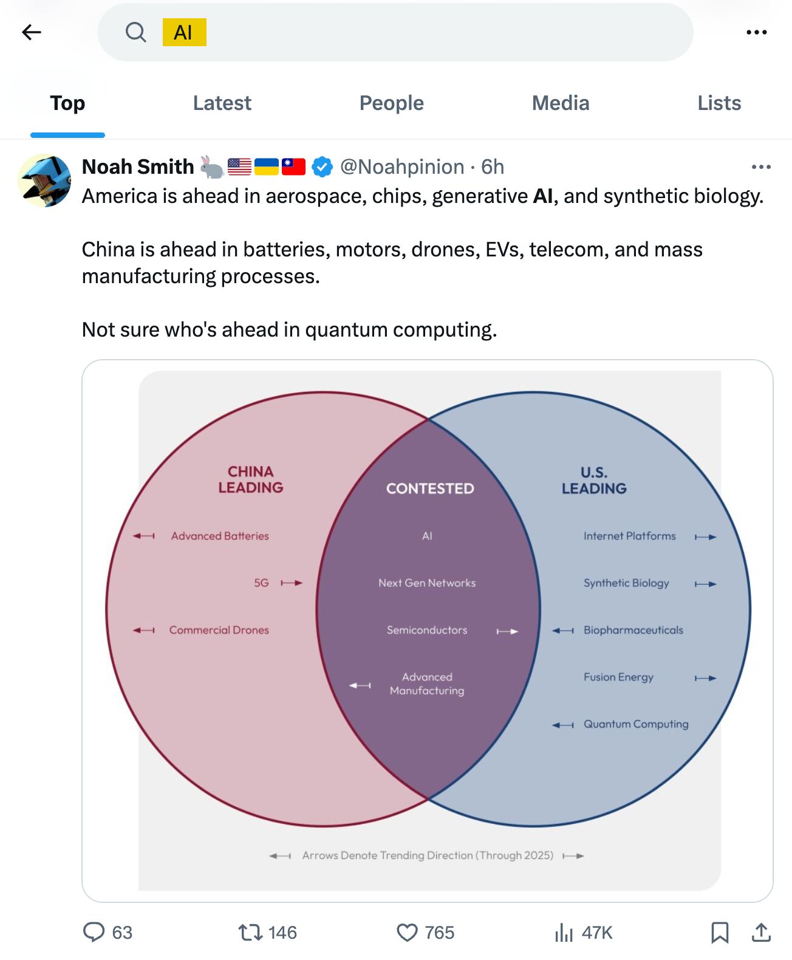Open the People search results
This screenshot has width=792, height=960.
(x=392, y=103)
